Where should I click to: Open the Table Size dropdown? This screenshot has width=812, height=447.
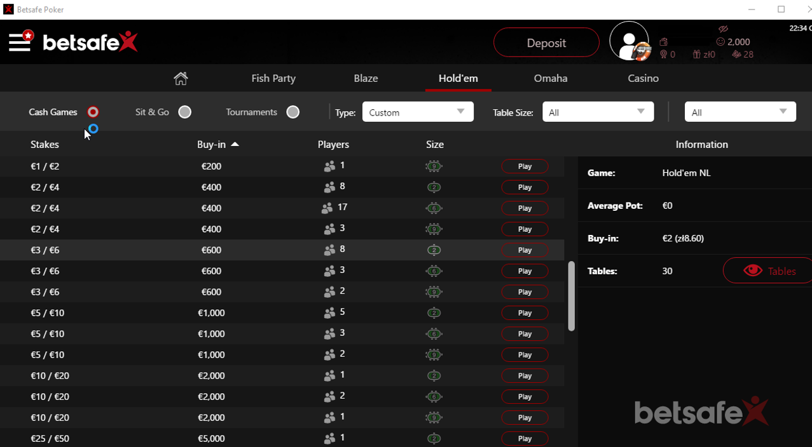tap(597, 111)
